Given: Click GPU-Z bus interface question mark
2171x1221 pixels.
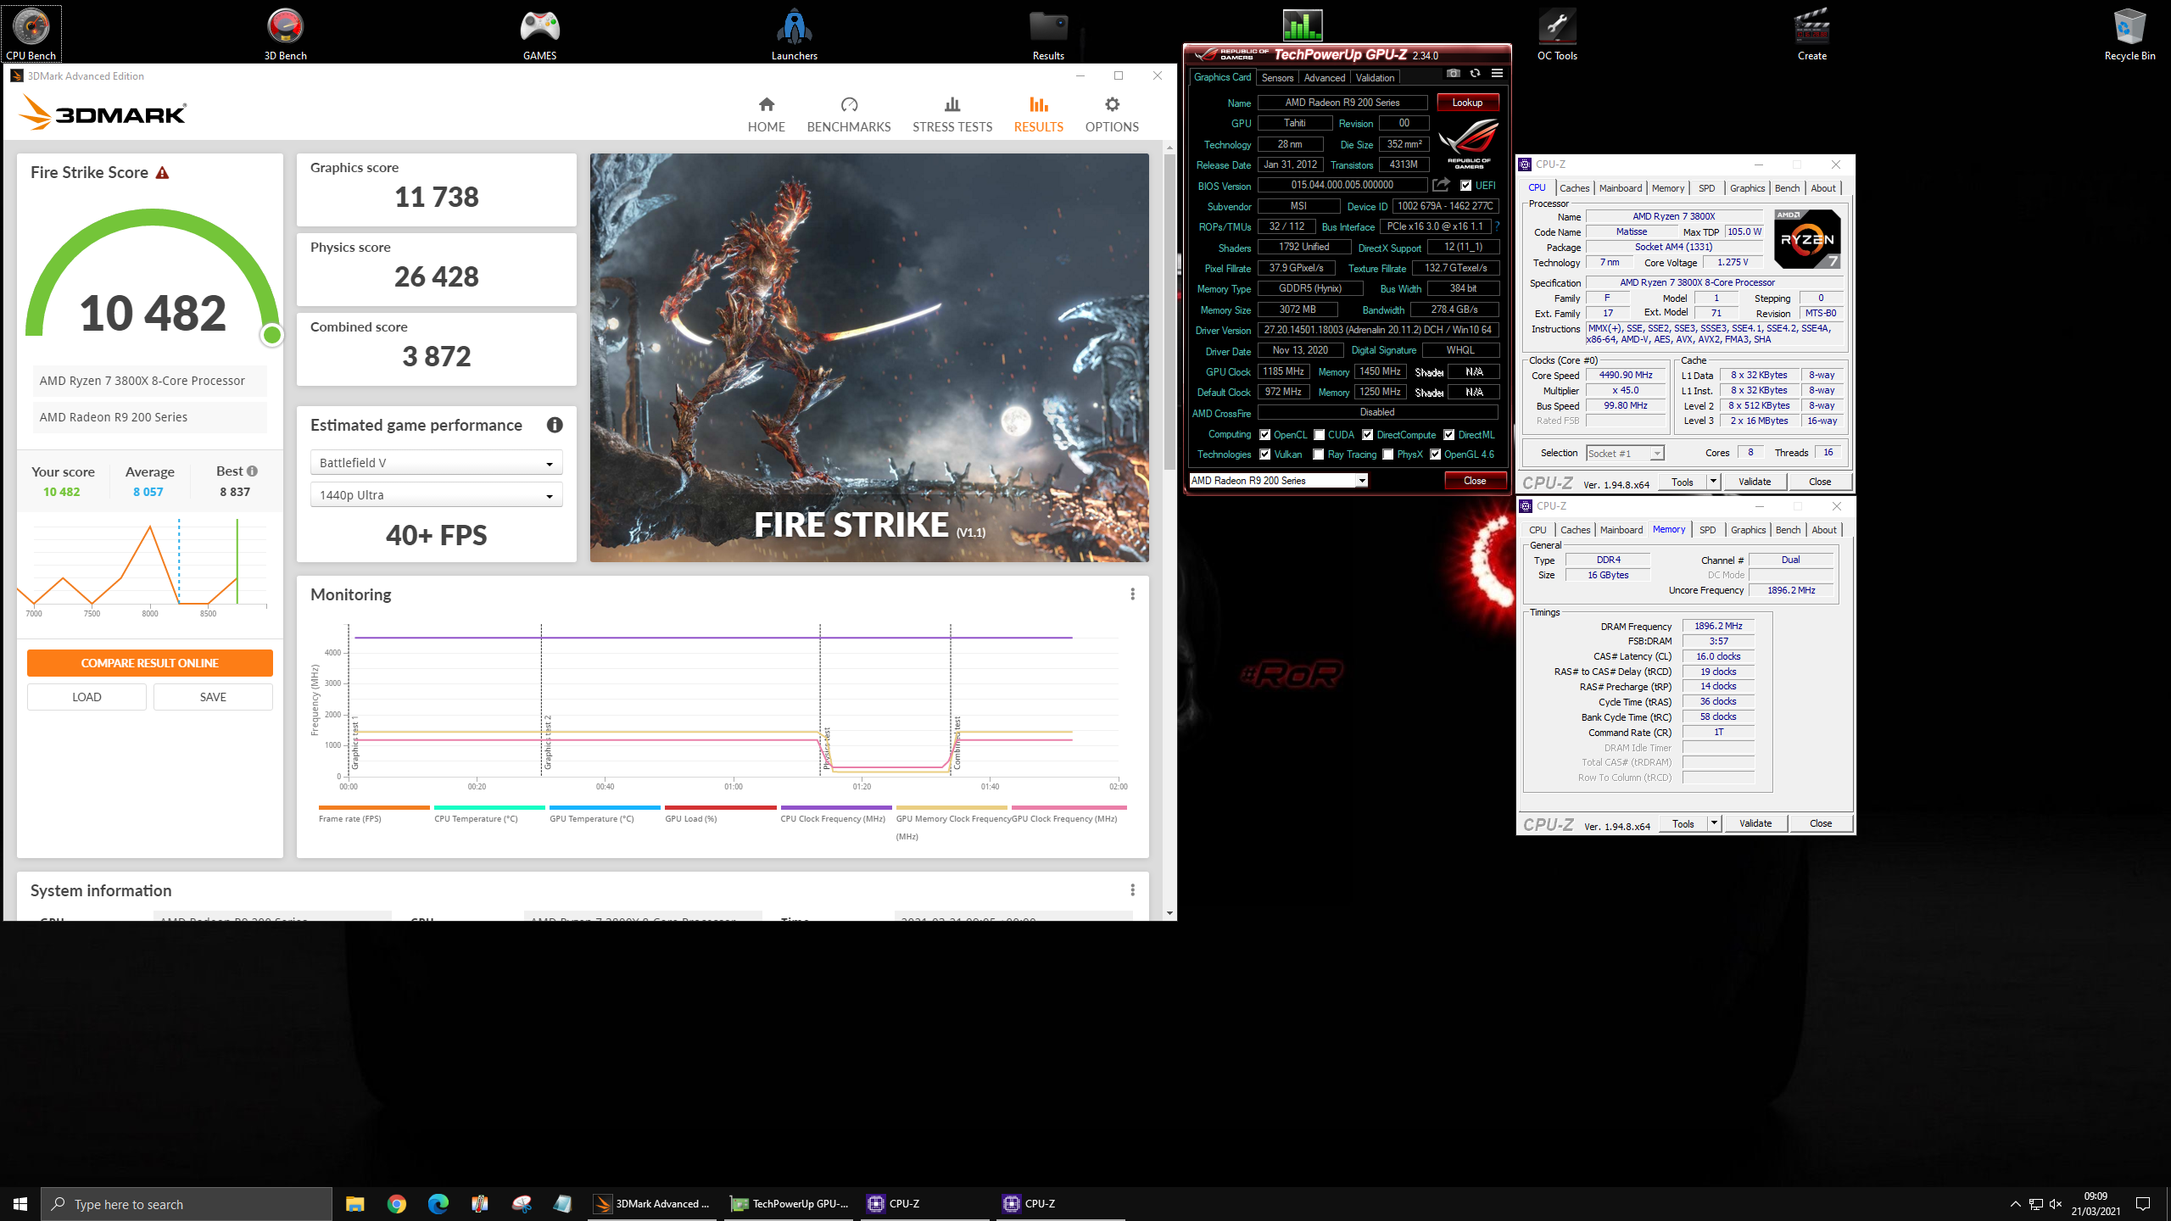Looking at the screenshot, I should coord(1497,226).
